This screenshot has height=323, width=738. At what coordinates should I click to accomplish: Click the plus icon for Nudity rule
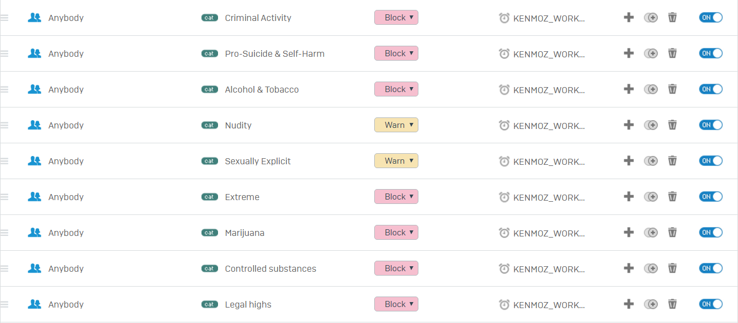[x=629, y=125]
